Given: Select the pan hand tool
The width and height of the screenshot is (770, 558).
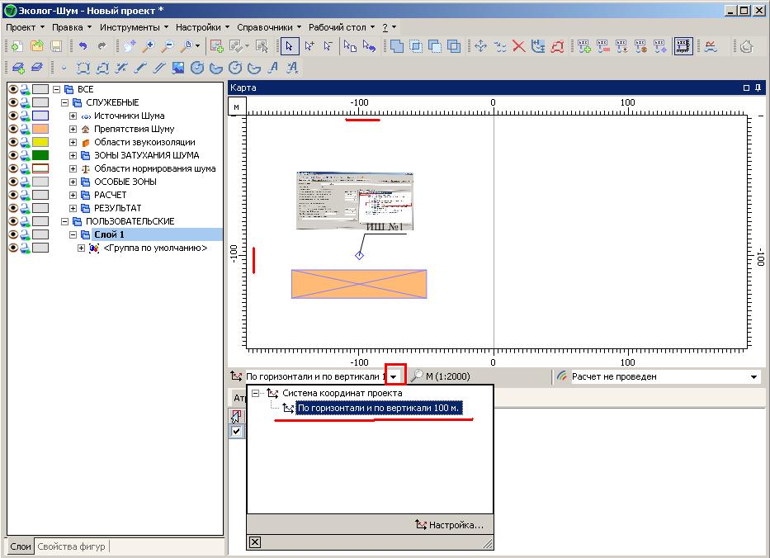Looking at the screenshot, I should 130,47.
